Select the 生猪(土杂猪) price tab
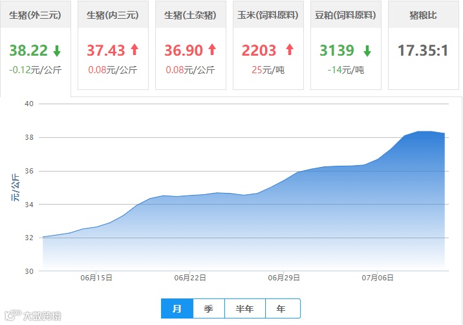Image resolution: width=463 pixels, height=325 pixels. pos(191,45)
